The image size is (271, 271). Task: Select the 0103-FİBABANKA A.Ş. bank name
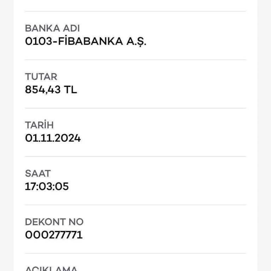coord(86,42)
